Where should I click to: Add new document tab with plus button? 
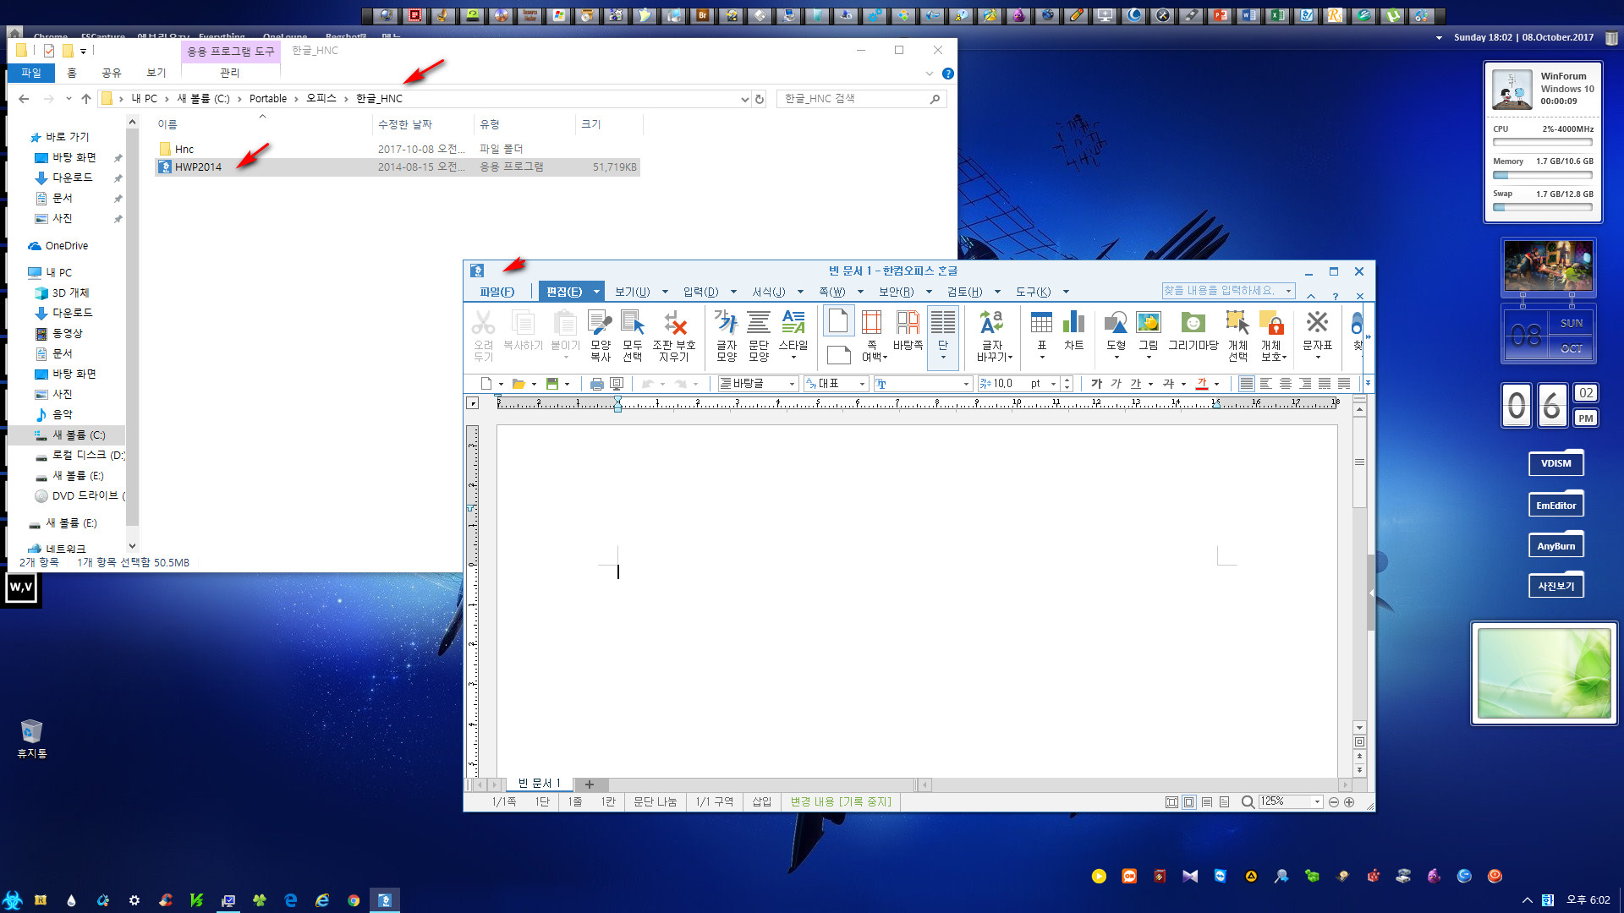pyautogui.click(x=590, y=785)
